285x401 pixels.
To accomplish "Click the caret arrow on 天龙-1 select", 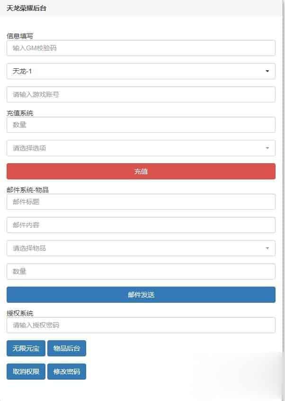I will (267, 71).
